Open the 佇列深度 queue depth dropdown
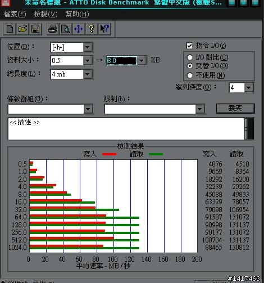264x283 pixels. coord(249,88)
